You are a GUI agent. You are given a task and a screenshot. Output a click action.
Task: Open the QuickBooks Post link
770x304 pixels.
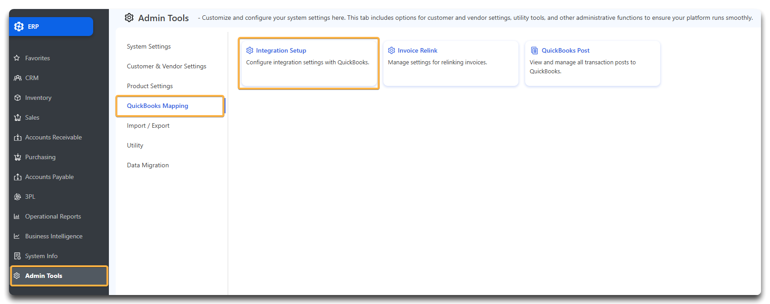[565, 50]
